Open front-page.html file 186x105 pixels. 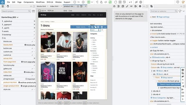point(10,62)
